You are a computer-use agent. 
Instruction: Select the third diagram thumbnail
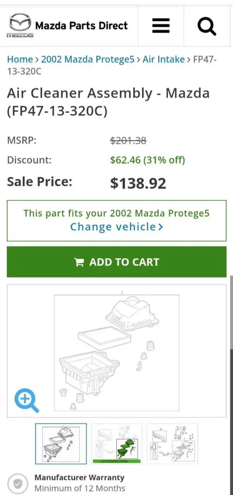point(172,444)
